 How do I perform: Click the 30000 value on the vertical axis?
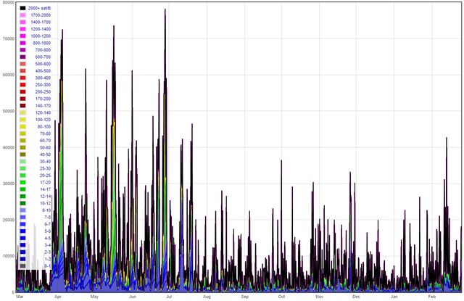coord(9,184)
